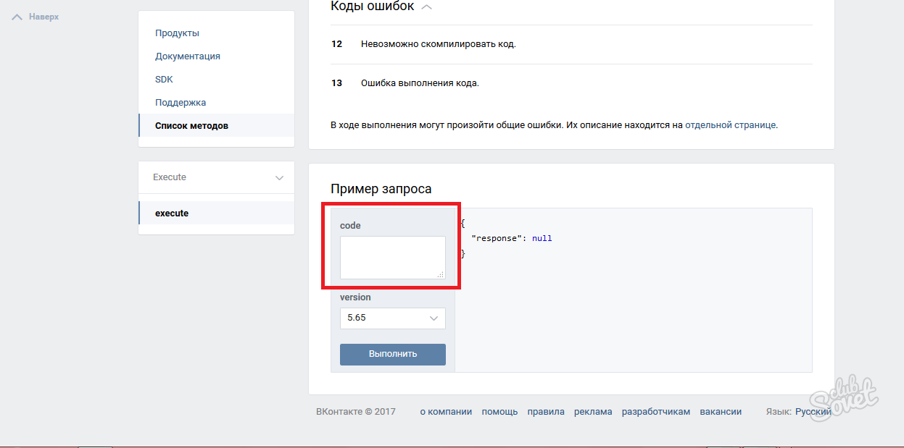
Task: Select SDK from the sidebar menu
Action: coord(164,80)
